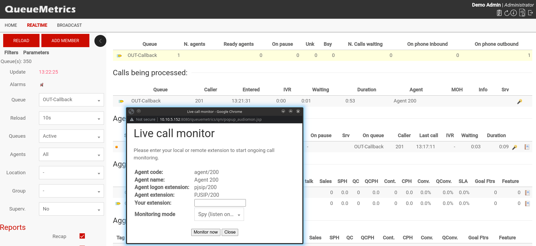Click the Last call column header
Image resolution: width=536 pixels, height=246 pixels.
[429, 135]
